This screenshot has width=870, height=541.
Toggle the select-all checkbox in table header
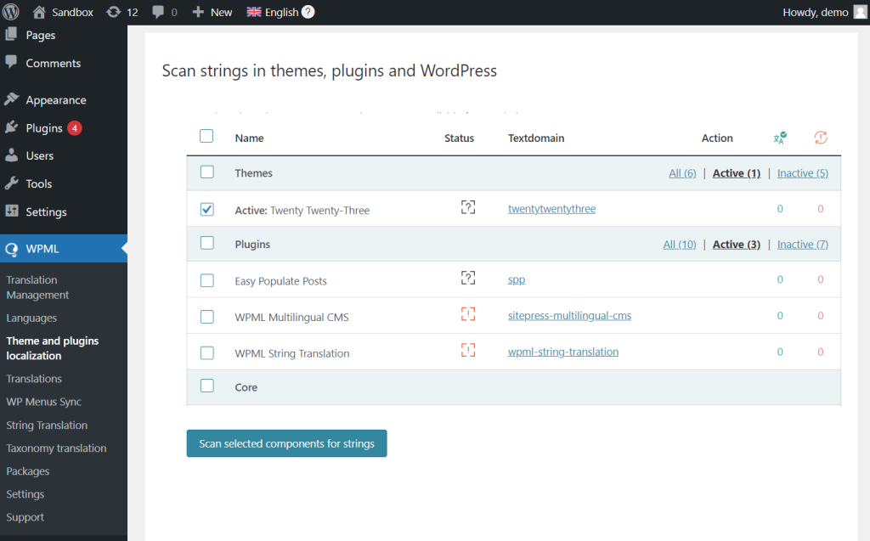click(x=206, y=136)
